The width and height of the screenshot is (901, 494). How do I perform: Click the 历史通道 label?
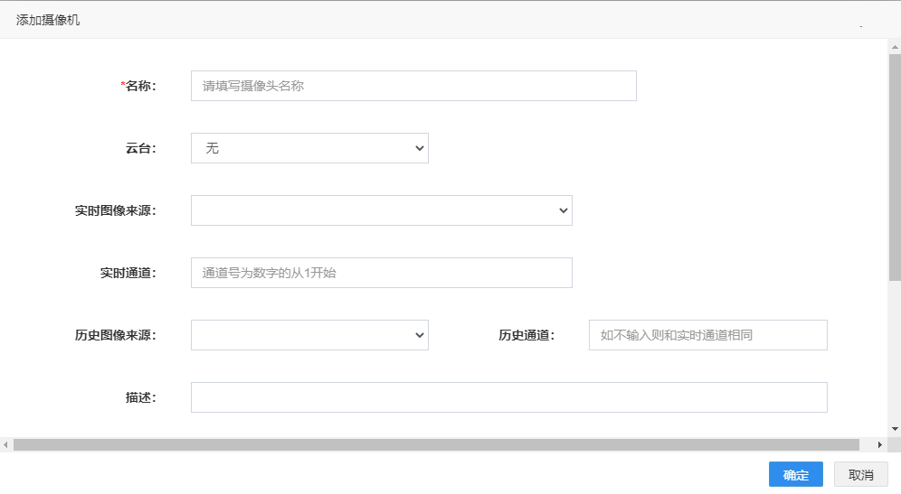click(x=526, y=335)
